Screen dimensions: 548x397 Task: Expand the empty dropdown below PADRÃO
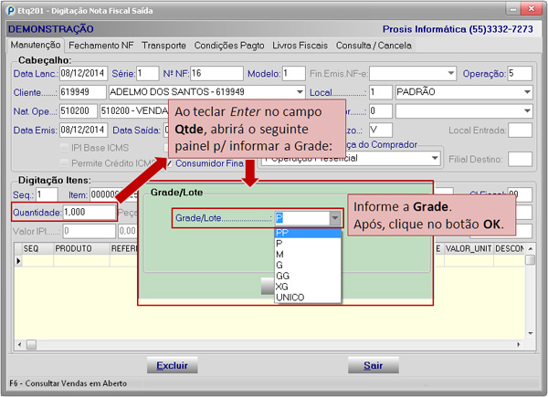click(527, 111)
